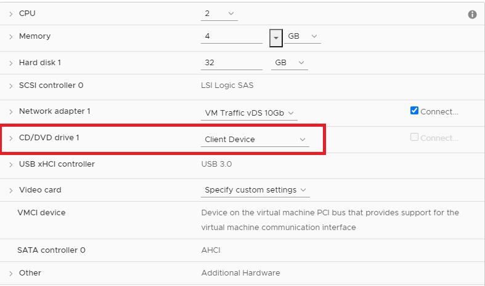This screenshot has width=485, height=286.
Task: Expand CD/DVD drive 1 settings
Action: tap(11, 138)
